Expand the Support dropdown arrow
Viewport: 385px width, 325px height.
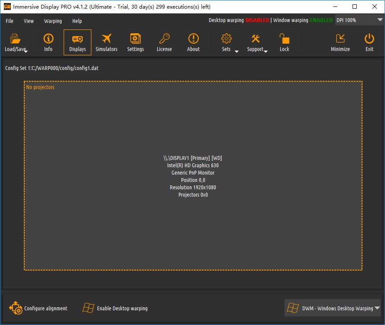click(x=265, y=51)
